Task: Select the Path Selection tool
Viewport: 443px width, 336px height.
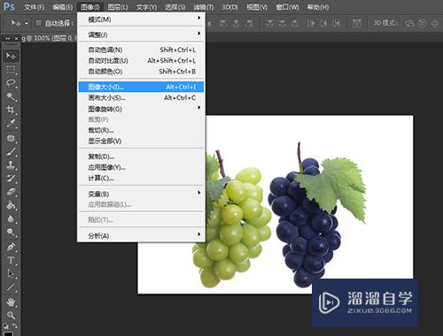Action: (11, 274)
